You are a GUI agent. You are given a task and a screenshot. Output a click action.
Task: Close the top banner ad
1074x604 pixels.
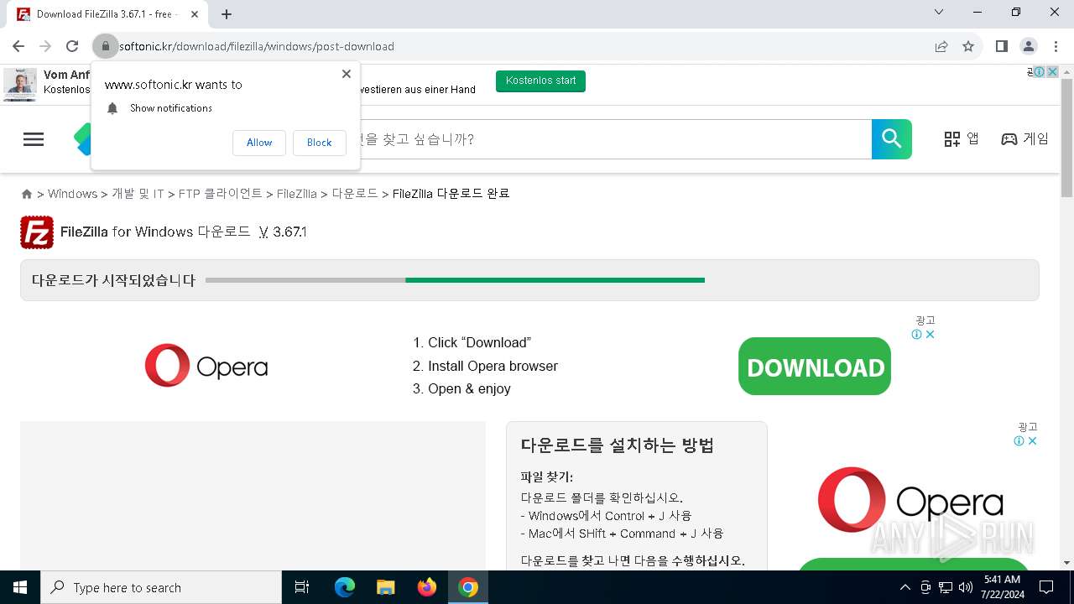(x=1051, y=72)
